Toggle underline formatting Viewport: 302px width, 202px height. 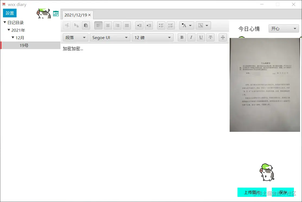201,37
